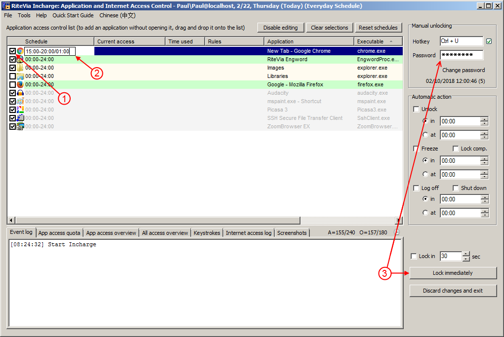Click the round icon beside the O=157/180 counter
This screenshot has width=504, height=337.
click(x=397, y=232)
